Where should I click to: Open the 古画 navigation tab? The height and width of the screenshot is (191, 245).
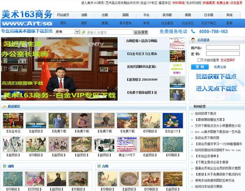(105, 15)
